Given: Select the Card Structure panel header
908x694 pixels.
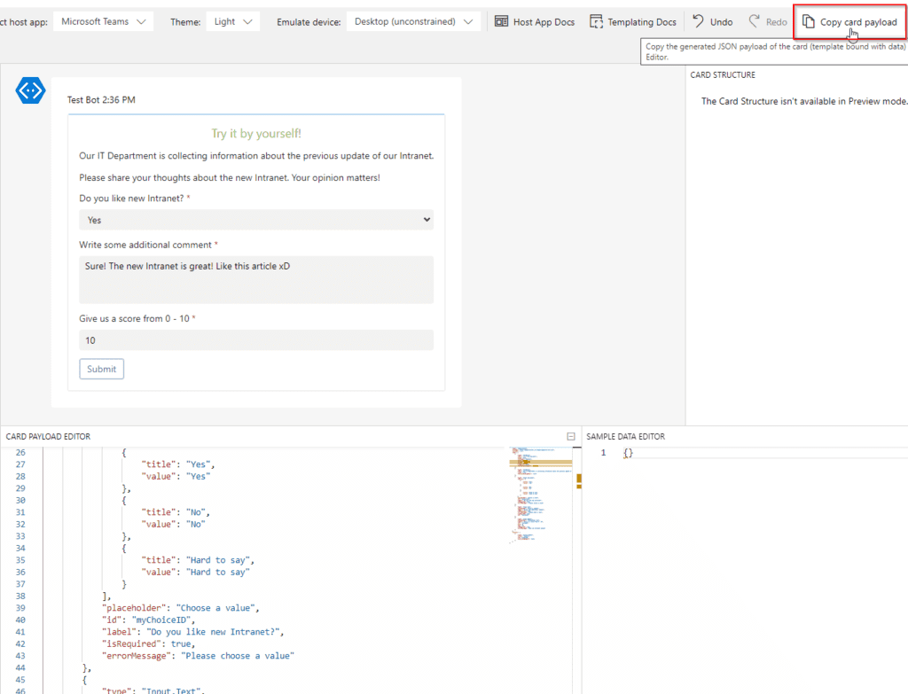Looking at the screenshot, I should coord(723,75).
